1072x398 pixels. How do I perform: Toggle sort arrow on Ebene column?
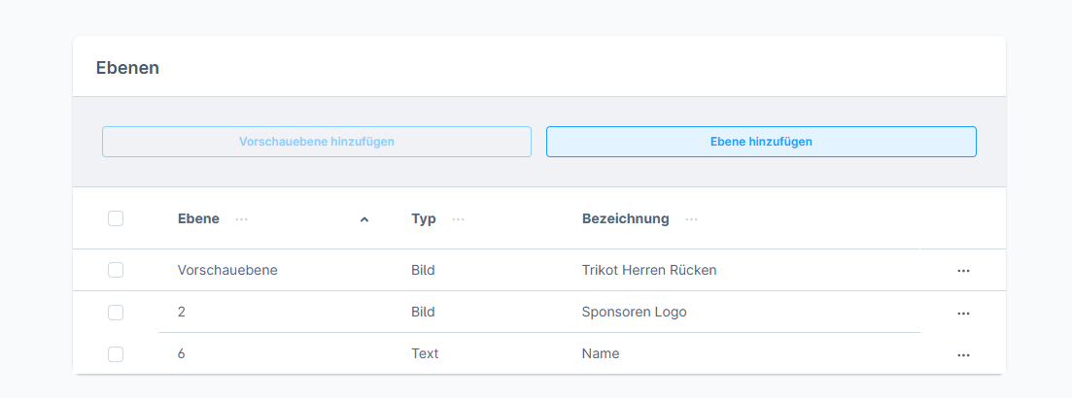(364, 219)
